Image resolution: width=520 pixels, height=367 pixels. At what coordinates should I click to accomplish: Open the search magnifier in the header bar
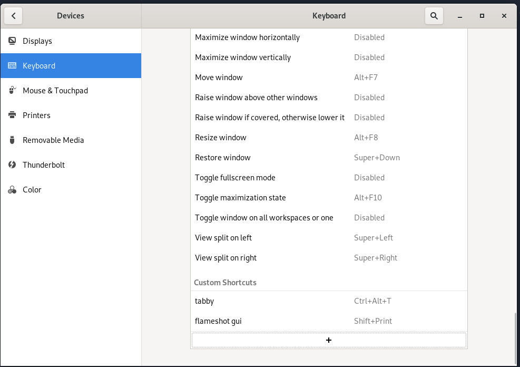coord(434,16)
